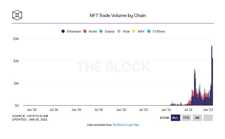Click the Jul '21 x-axis label
The image size is (225, 139).
(x=188, y=110)
